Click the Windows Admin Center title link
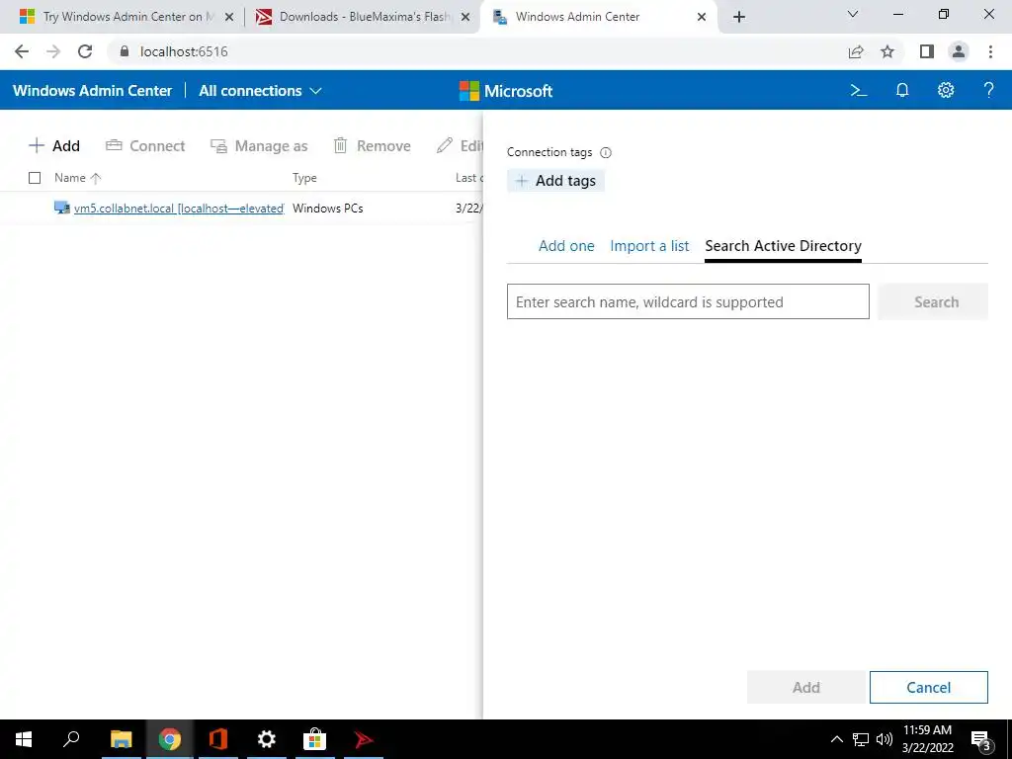This screenshot has height=759, width=1012. tap(92, 91)
